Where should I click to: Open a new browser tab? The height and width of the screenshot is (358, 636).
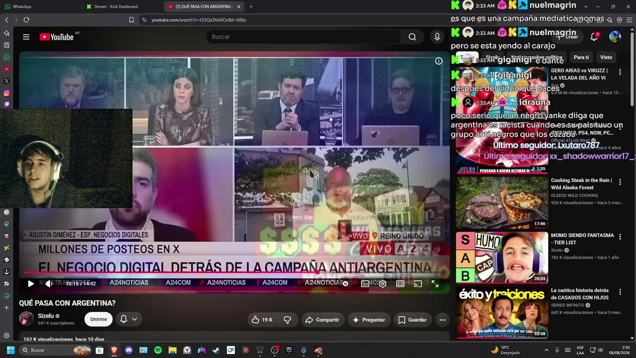click(251, 6)
